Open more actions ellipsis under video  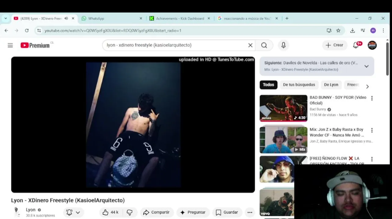tap(250, 212)
